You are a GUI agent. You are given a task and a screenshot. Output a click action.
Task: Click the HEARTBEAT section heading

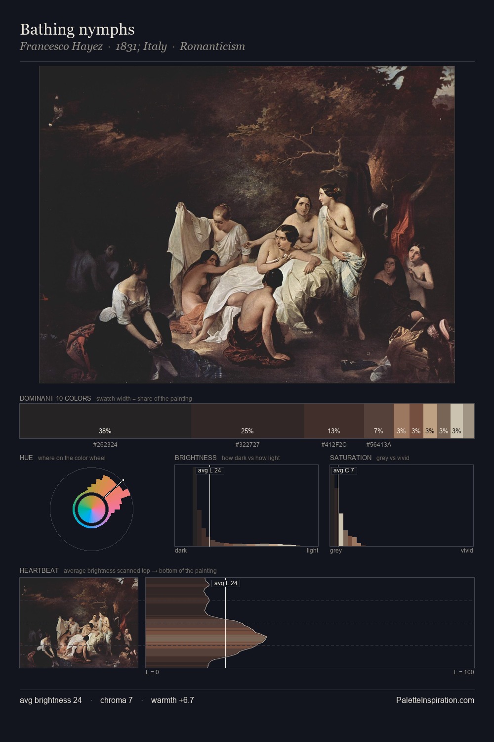tap(39, 570)
